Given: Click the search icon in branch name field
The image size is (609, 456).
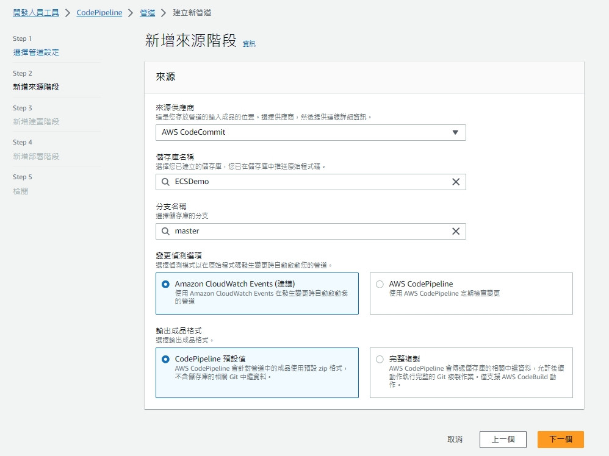Looking at the screenshot, I should click(165, 231).
